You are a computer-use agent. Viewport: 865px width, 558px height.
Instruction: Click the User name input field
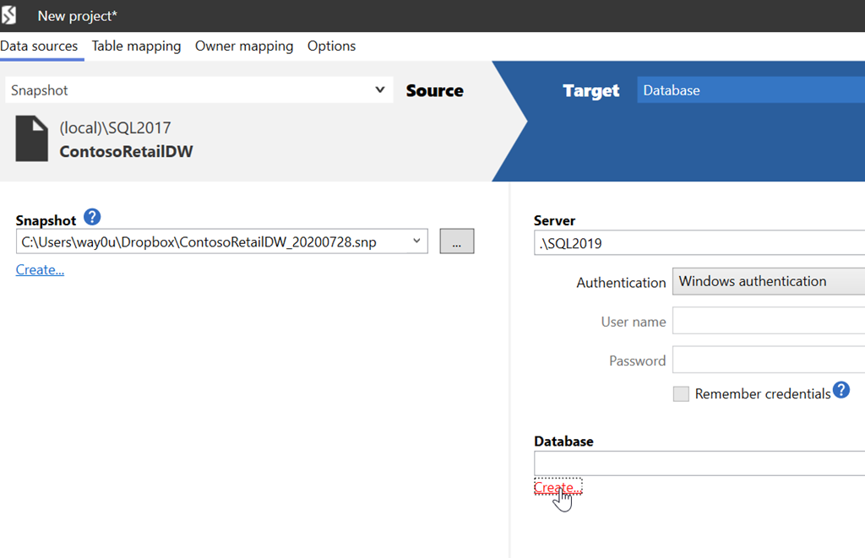pyautogui.click(x=768, y=322)
